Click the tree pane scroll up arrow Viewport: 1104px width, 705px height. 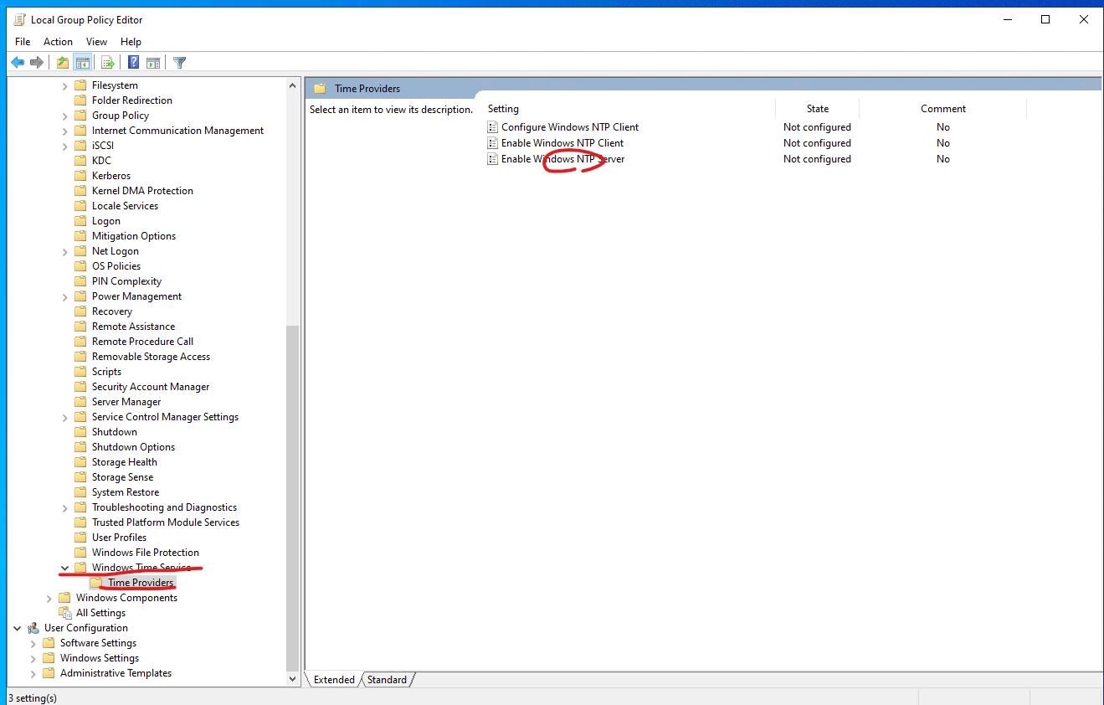[292, 85]
